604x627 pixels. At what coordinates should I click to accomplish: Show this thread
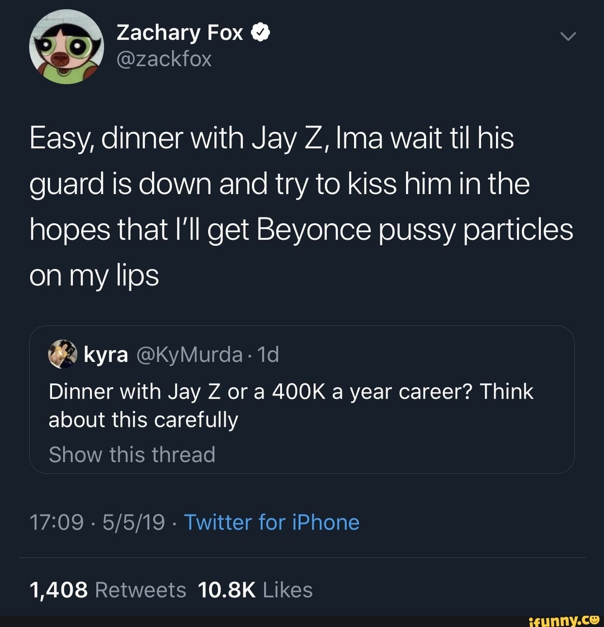(131, 455)
